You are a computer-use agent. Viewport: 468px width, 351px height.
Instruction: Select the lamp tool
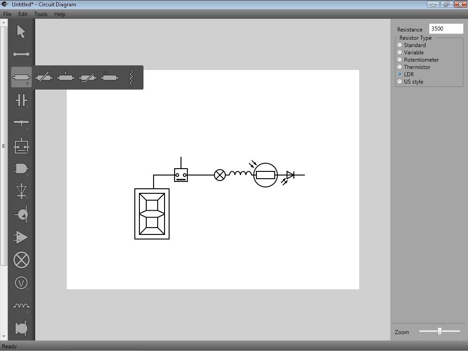[x=21, y=260]
